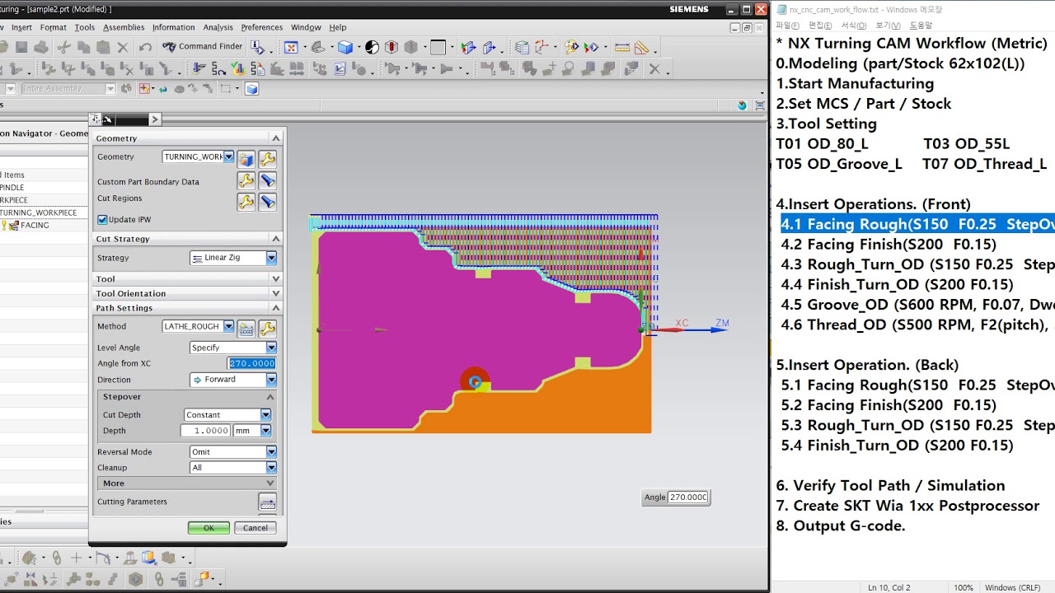The height and width of the screenshot is (593, 1055).
Task: Click the Undo arrow in NX toolbar
Action: tap(144, 47)
